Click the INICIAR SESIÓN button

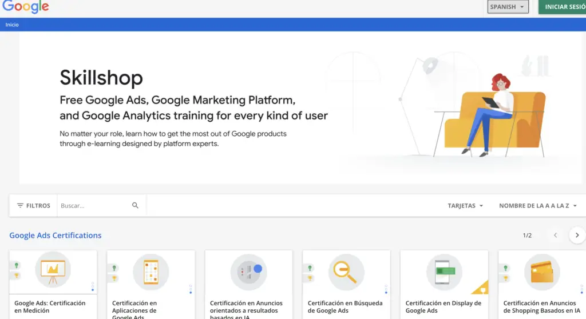562,7
